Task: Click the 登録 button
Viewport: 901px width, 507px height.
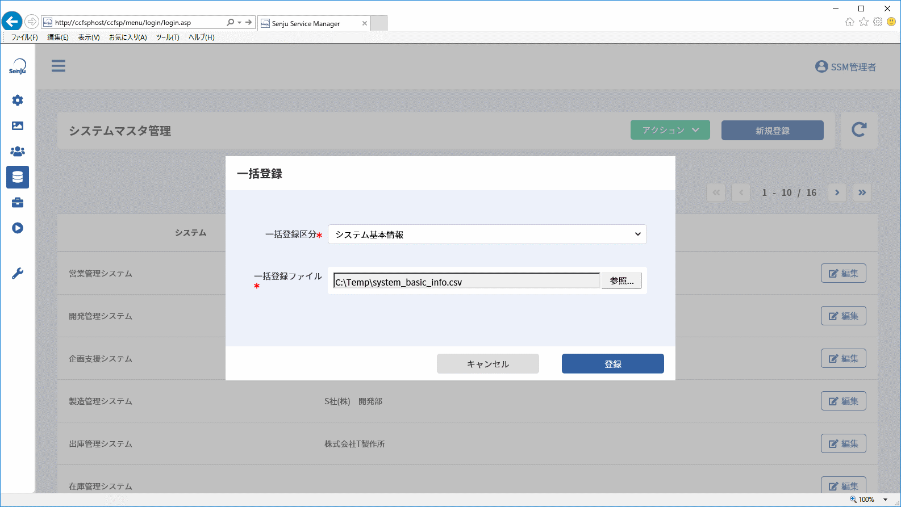Action: (613, 364)
